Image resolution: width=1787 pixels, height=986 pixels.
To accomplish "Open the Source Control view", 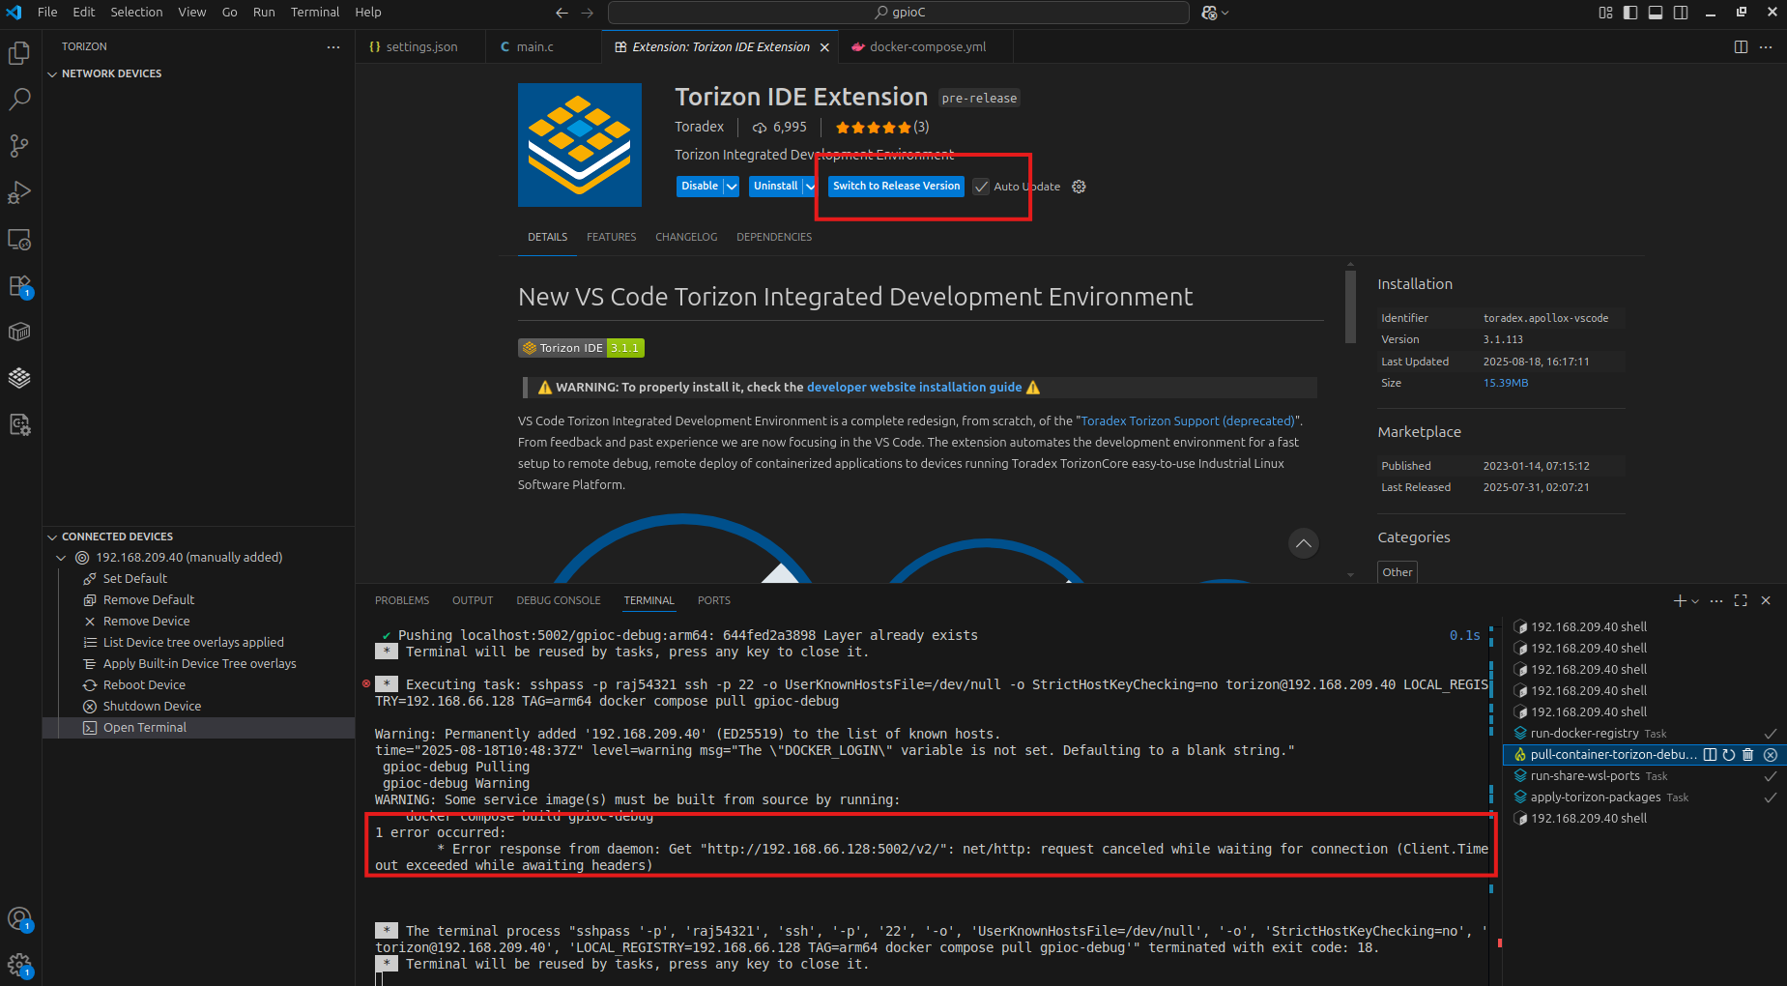I will (19, 146).
